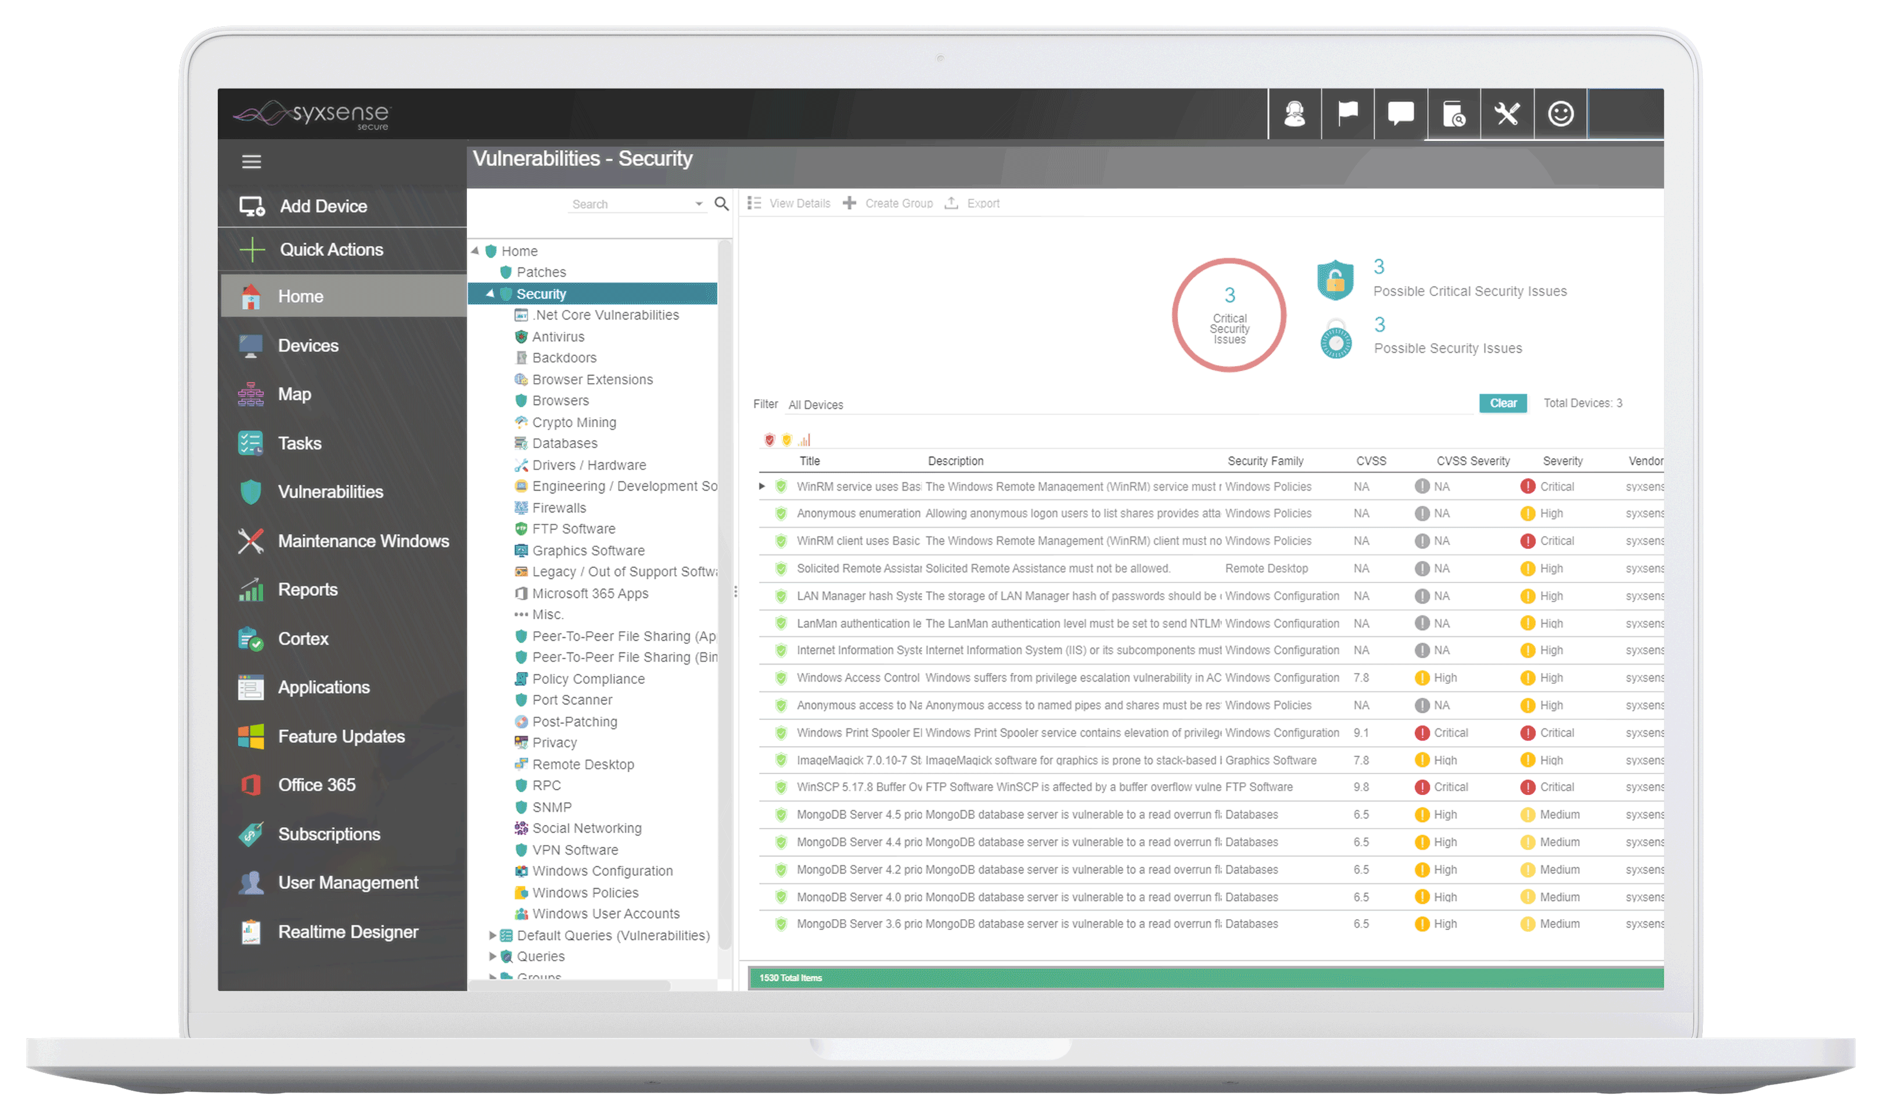
Task: Select Policy Compliance tree item
Action: [580, 679]
